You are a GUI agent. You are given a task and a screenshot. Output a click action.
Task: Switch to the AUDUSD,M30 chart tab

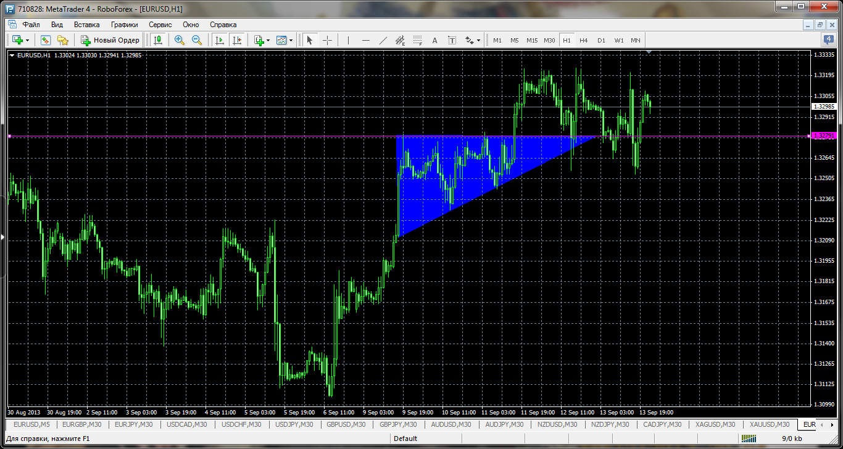(451, 424)
